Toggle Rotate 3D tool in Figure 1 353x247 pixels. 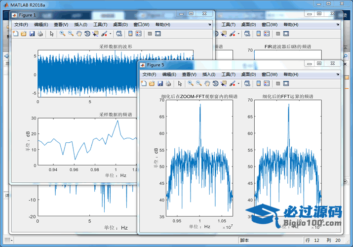pos(87,34)
